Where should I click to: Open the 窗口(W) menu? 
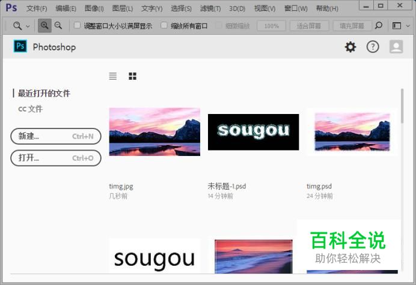pyautogui.click(x=296, y=8)
